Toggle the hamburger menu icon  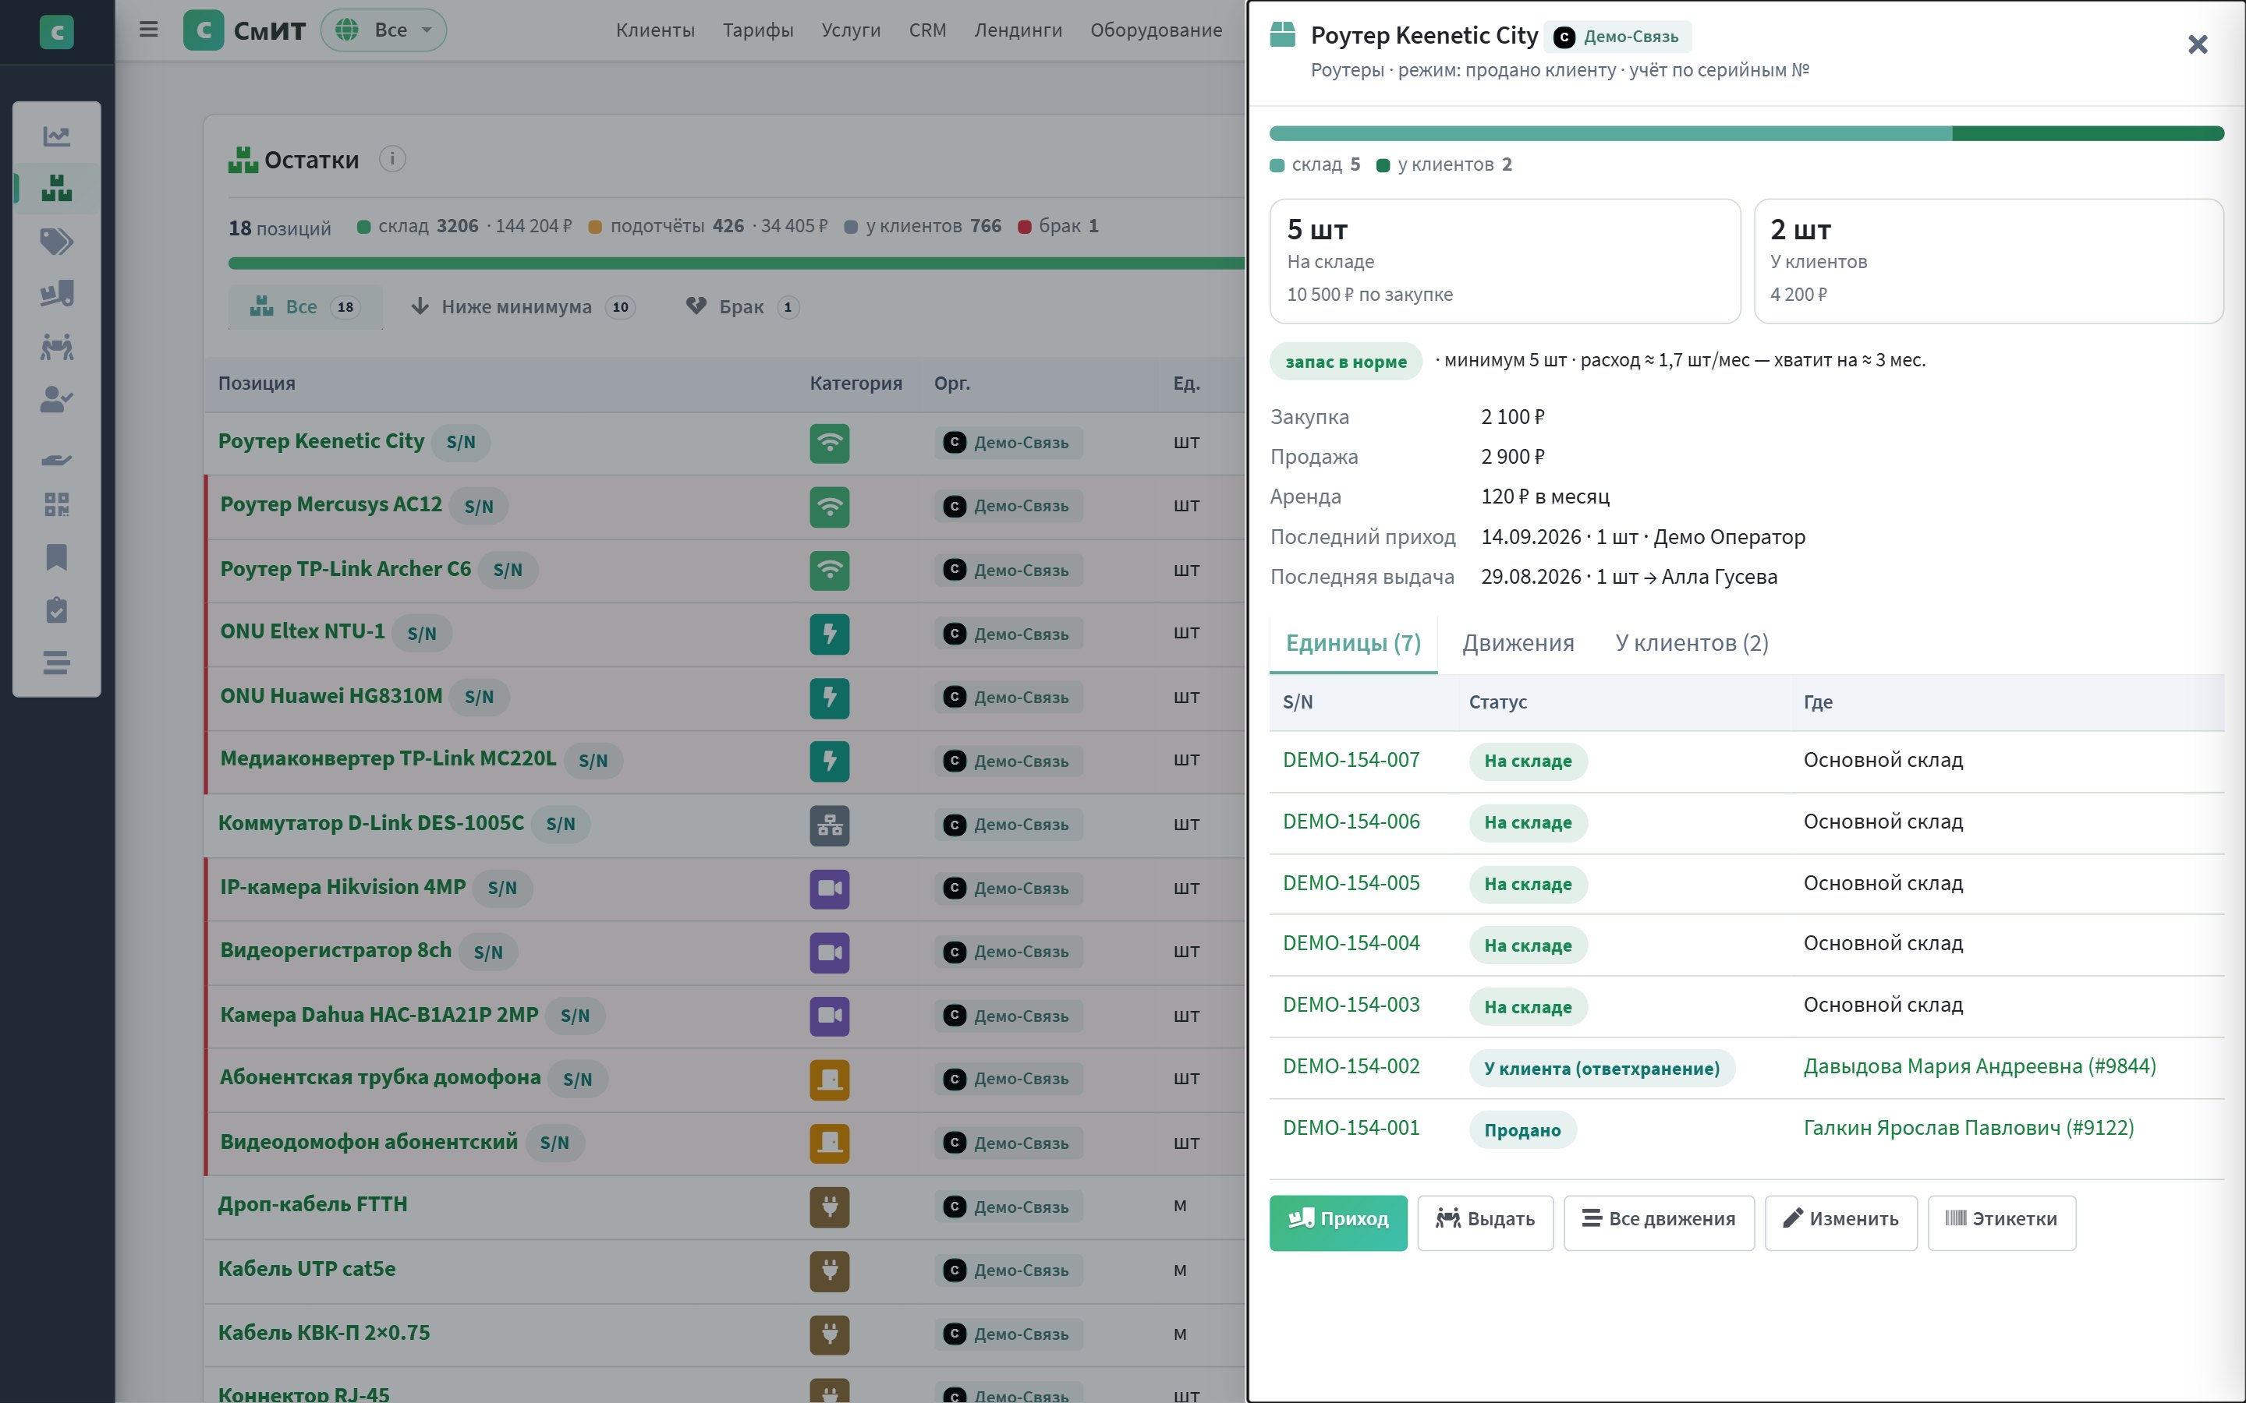(148, 30)
